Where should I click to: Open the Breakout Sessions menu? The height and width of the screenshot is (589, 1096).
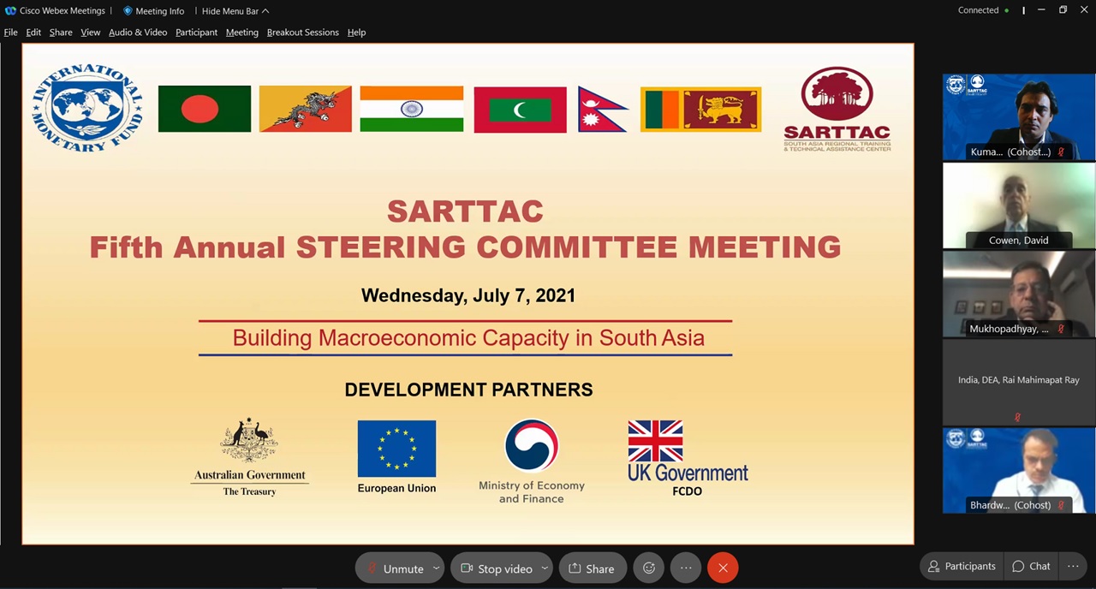tap(303, 33)
